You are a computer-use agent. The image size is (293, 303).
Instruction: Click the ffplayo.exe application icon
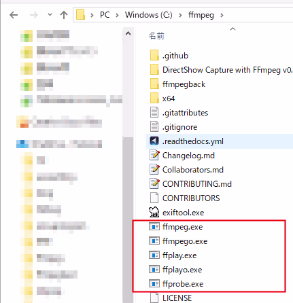click(x=154, y=269)
